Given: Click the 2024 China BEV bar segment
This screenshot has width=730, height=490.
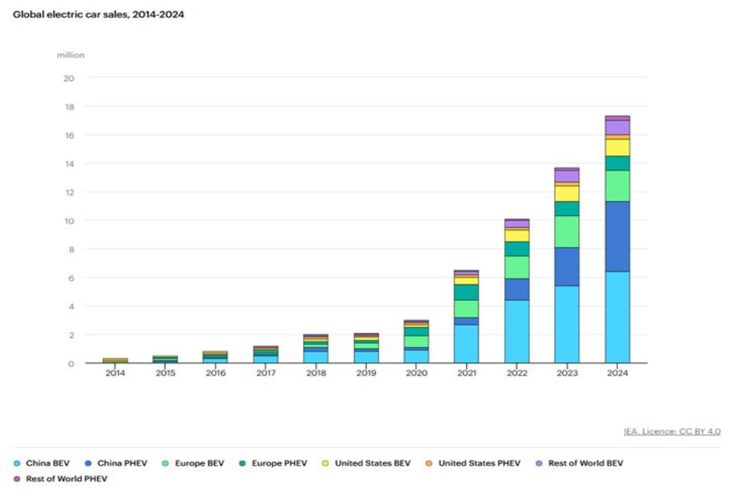Looking at the screenshot, I should tap(617, 318).
